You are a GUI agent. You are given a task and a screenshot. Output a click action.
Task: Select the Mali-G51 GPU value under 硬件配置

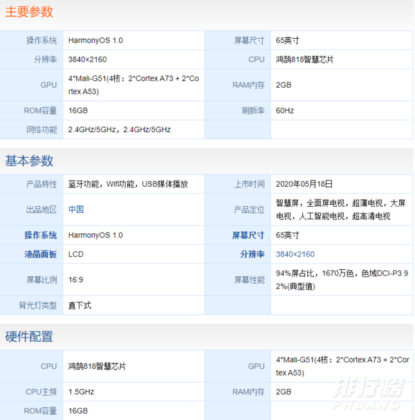(x=342, y=366)
